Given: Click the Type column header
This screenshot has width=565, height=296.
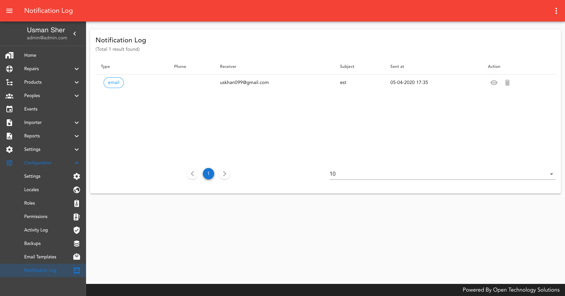Looking at the screenshot, I should [x=105, y=67].
